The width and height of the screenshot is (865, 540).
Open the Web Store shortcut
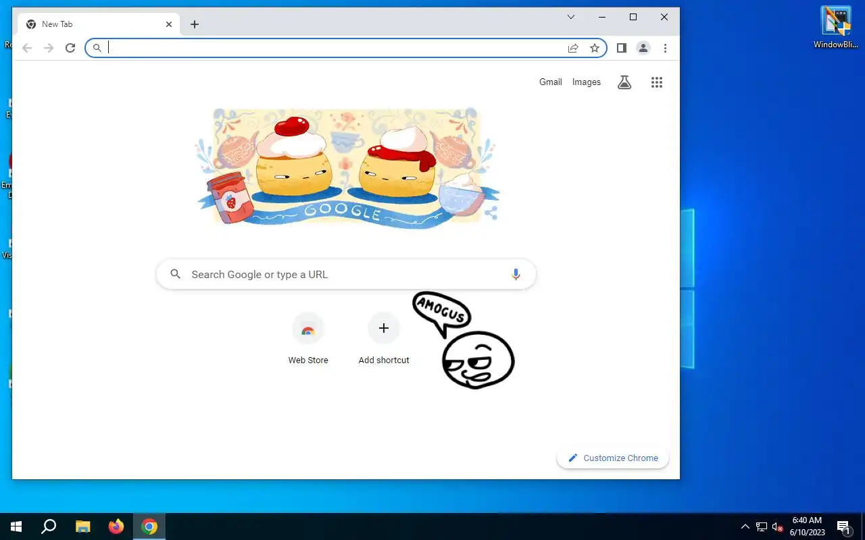coord(308,340)
